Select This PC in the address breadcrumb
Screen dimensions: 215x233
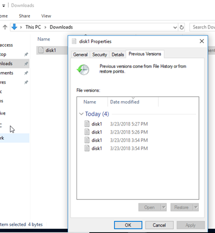pos(33,27)
